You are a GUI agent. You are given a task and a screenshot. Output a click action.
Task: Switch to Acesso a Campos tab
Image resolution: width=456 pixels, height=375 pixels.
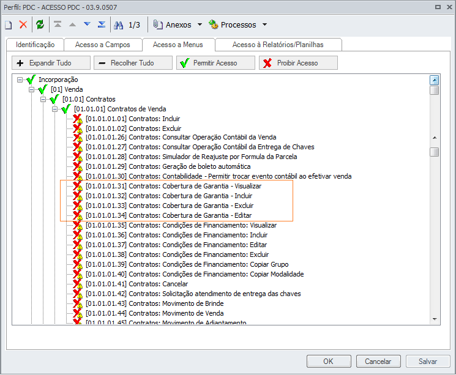click(102, 45)
